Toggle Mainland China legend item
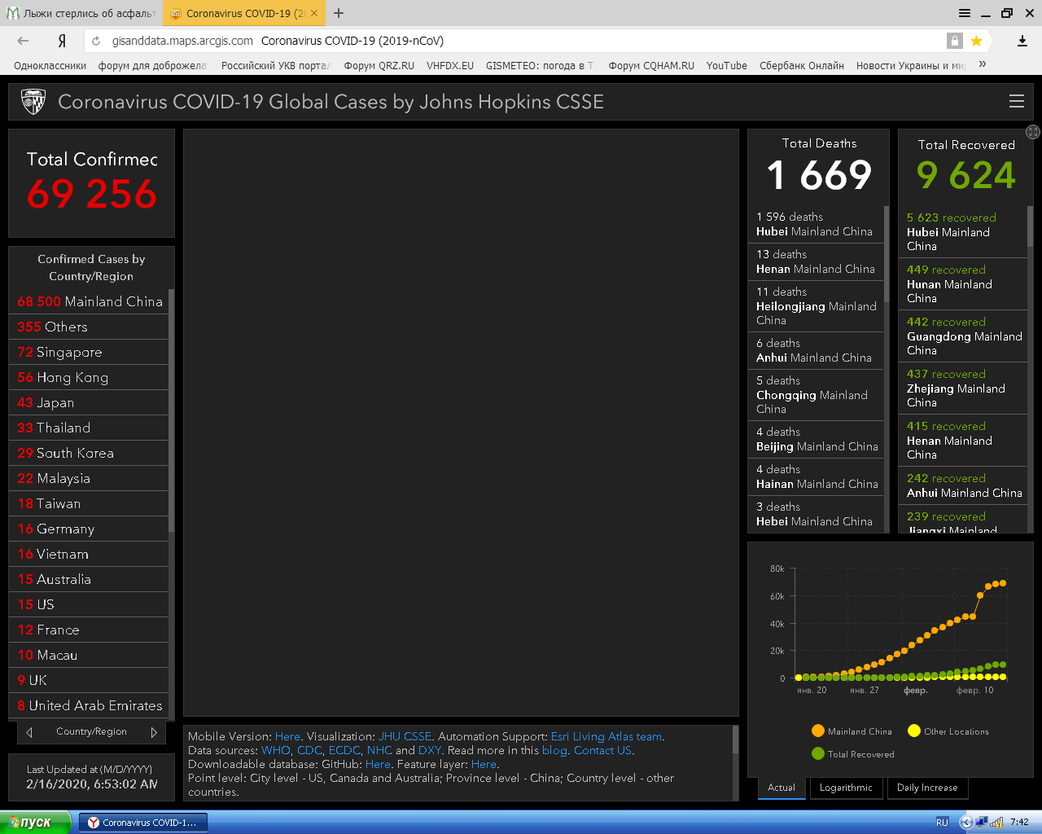This screenshot has width=1042, height=834. point(852,731)
